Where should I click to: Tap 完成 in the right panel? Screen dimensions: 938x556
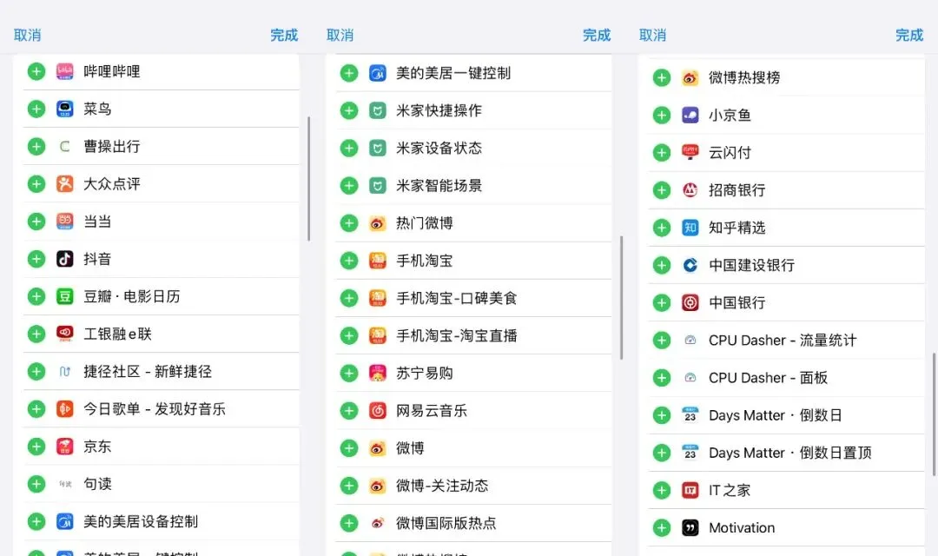coord(909,36)
